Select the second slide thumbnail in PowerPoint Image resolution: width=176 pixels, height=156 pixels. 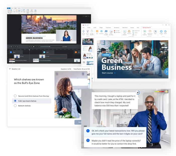coord(88,49)
